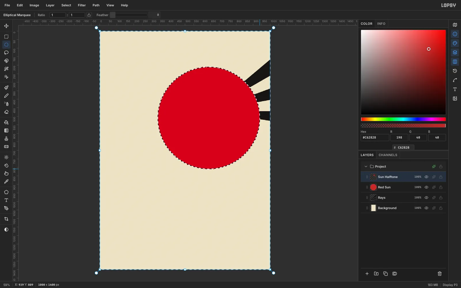Hide the Sun Halftone layer
The image size is (461, 288).
(426, 177)
